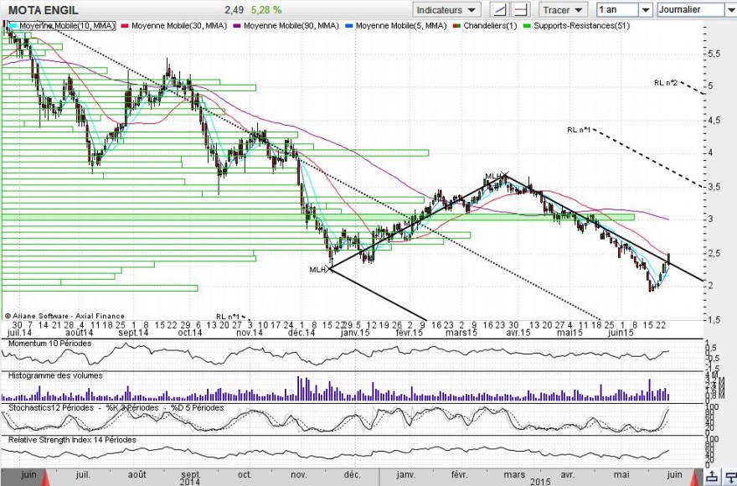Viewport: 737px width, 486px height.
Task: Click 'mars' on the bottom timeline navigator
Action: pos(514,474)
